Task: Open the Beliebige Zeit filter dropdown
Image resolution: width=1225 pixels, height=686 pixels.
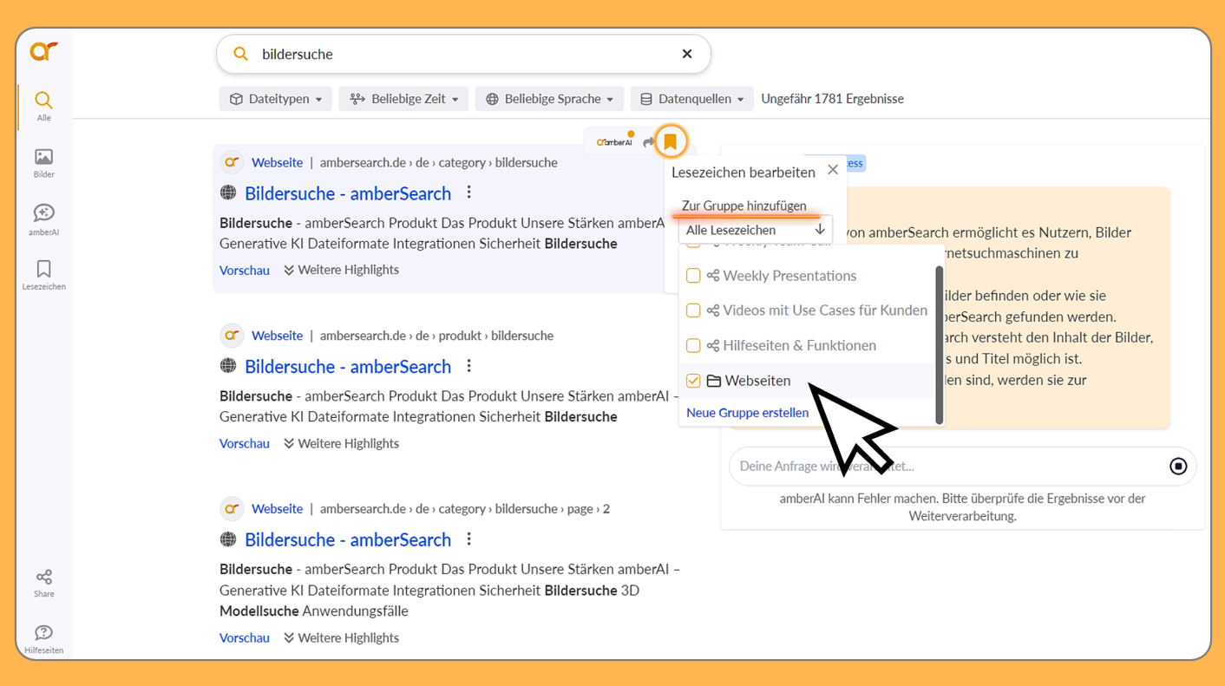Action: click(403, 99)
